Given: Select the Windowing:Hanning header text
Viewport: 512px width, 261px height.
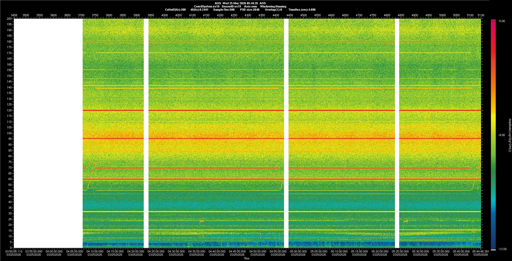Looking at the screenshot, I should point(273,6).
